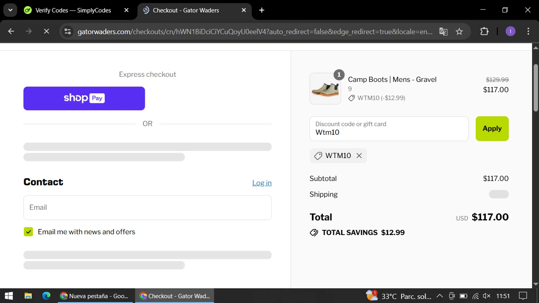Click the scrollbar up arrow
Screen dimensions: 539x303
point(535,47)
